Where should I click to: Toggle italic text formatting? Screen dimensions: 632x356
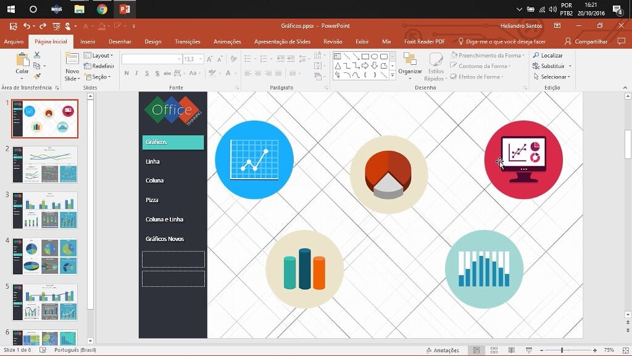pos(136,73)
